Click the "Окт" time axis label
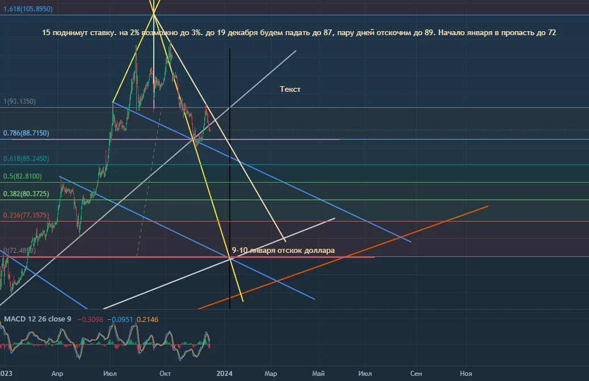The width and height of the screenshot is (589, 381). click(x=165, y=374)
